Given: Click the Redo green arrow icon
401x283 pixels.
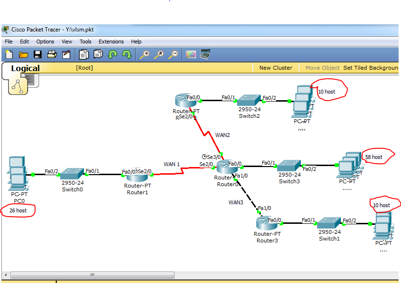Looking at the screenshot, I should [127, 54].
